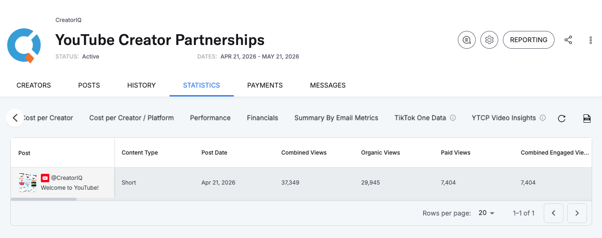Open campaign settings gear icon
This screenshot has width=602, height=238.
click(x=489, y=40)
